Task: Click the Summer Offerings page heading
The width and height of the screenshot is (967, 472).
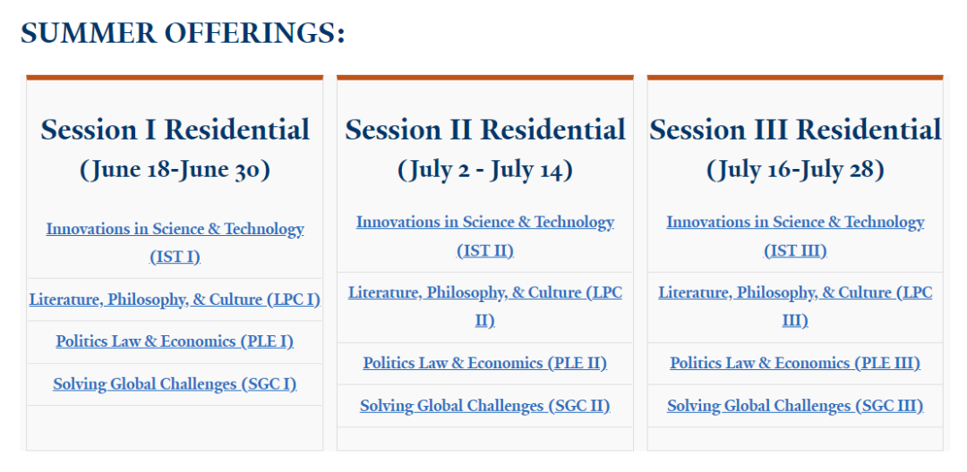Action: (183, 33)
